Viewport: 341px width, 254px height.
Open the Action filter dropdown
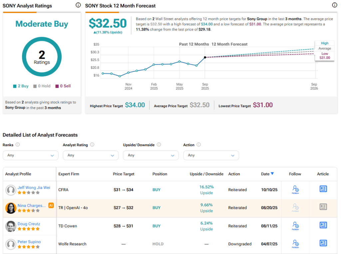[211, 155]
